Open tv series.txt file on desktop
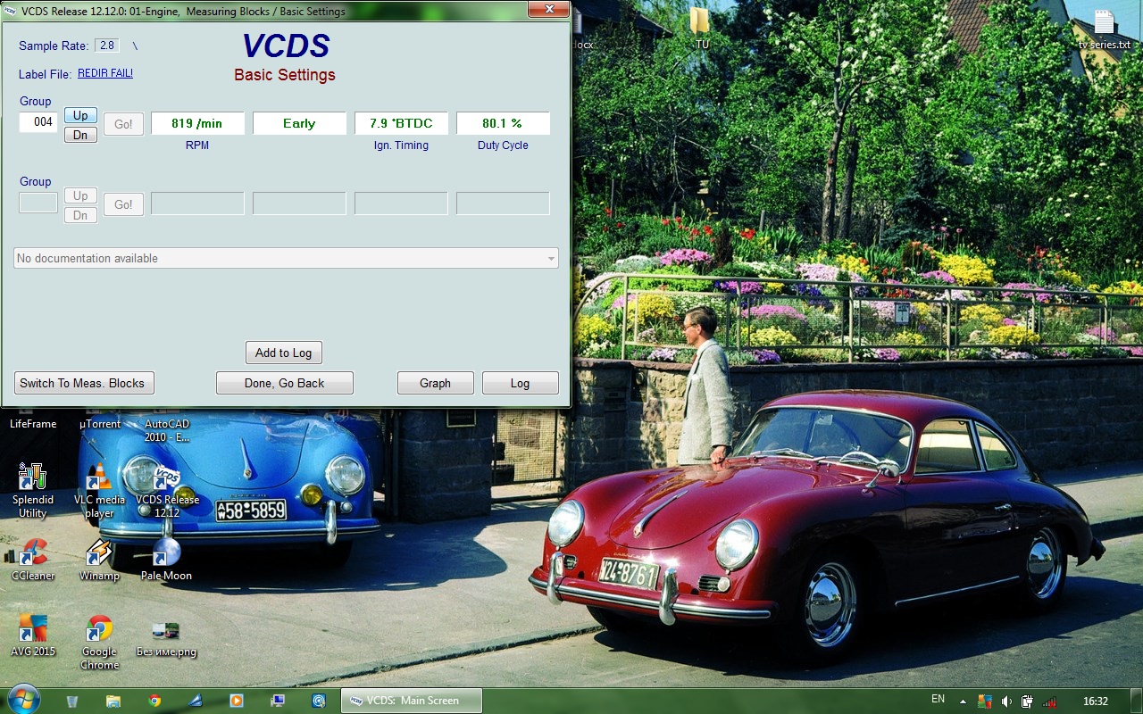Viewport: 1143px width, 714px height. pos(1104,25)
